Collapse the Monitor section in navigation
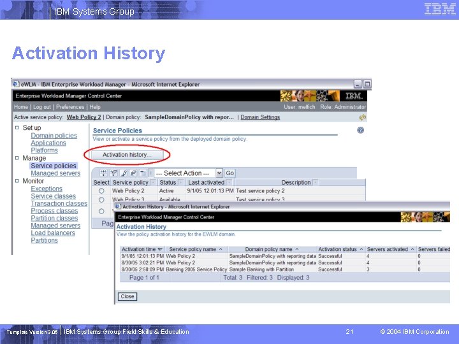The image size is (459, 344). (x=17, y=181)
